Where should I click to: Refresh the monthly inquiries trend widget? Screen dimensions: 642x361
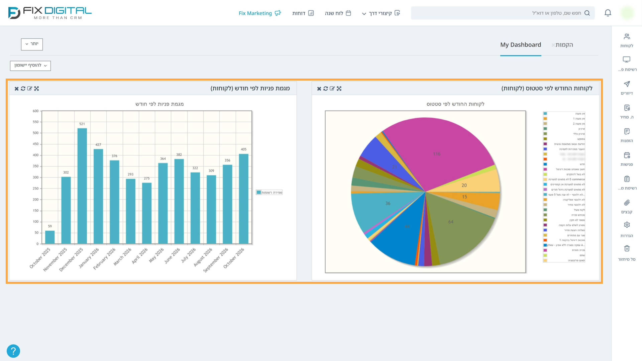[x=23, y=89]
